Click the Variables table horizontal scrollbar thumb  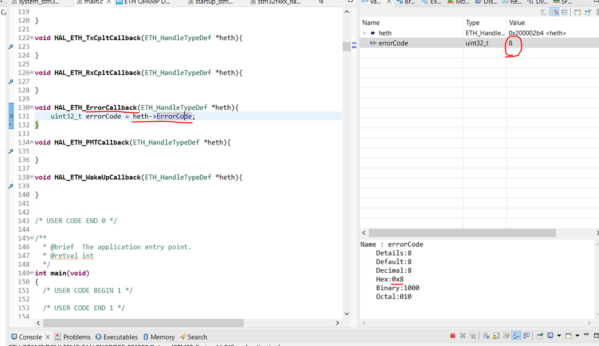point(462,233)
